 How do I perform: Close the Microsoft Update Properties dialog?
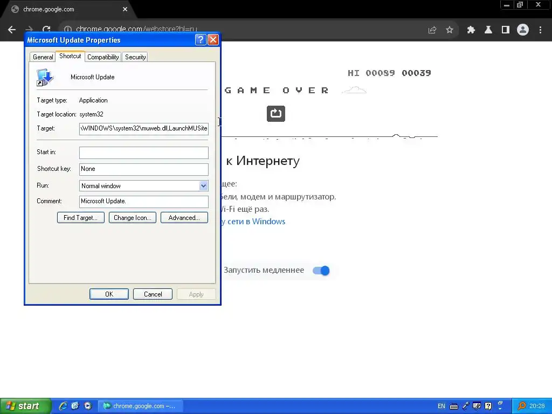point(213,39)
